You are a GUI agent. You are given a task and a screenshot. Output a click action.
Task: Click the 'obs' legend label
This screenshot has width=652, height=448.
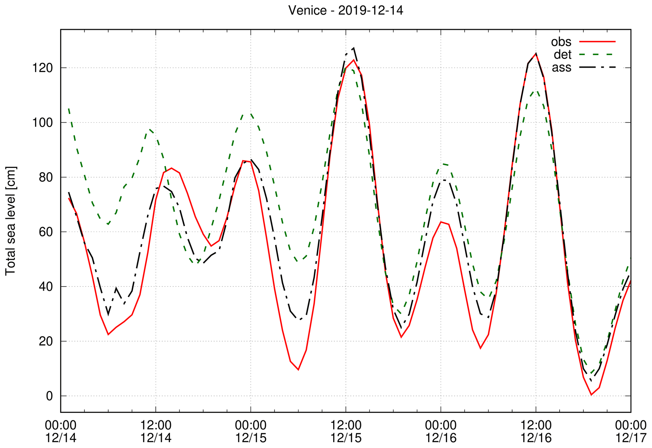point(561,42)
